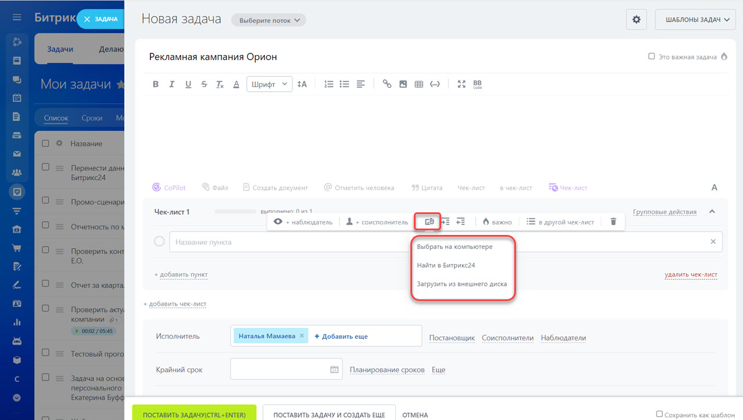The height and width of the screenshot is (420, 743).
Task: Clear text formatting
Action: click(220, 84)
